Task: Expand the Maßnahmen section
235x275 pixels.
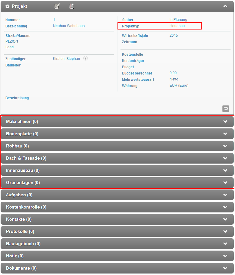Action: tap(225, 122)
